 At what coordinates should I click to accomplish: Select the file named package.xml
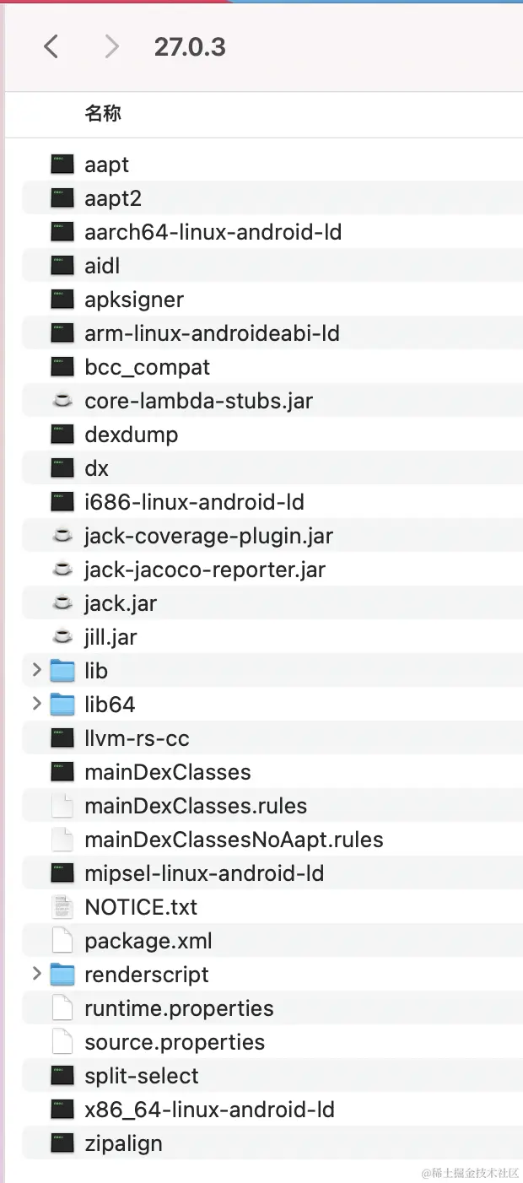[148, 941]
